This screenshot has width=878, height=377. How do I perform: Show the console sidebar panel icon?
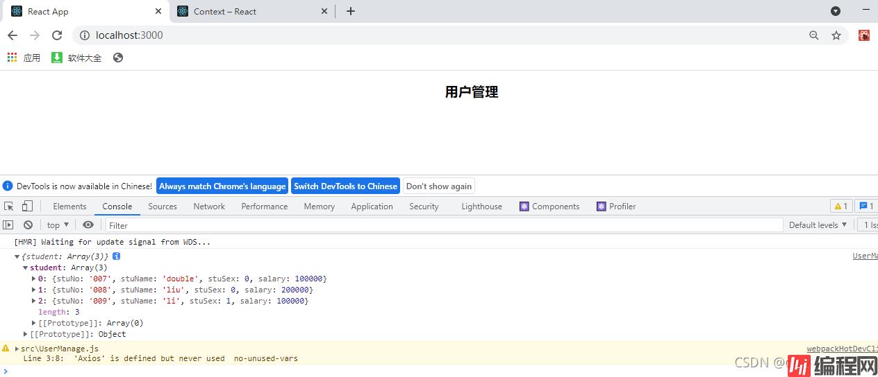click(8, 225)
